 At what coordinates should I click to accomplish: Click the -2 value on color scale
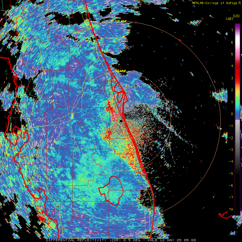[231, 138]
